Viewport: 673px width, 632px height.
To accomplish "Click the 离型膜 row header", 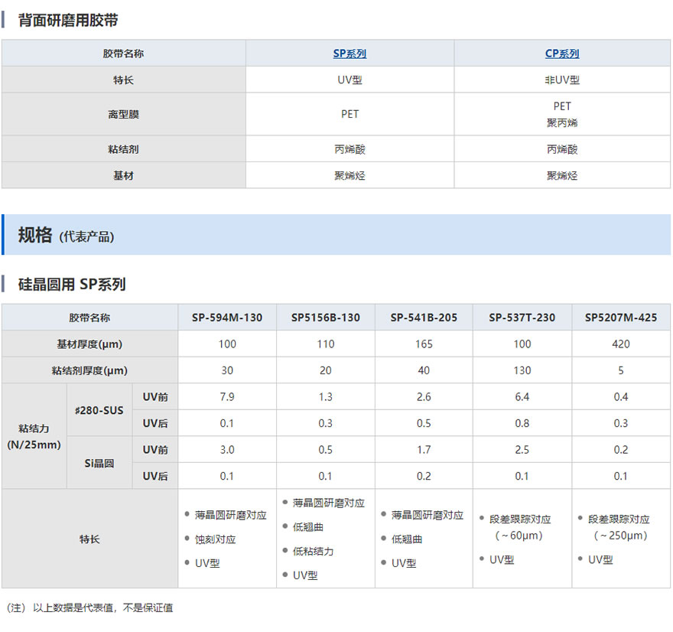I will coord(123,114).
